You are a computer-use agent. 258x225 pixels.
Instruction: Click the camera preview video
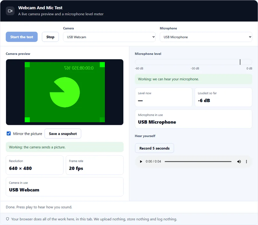65,92
